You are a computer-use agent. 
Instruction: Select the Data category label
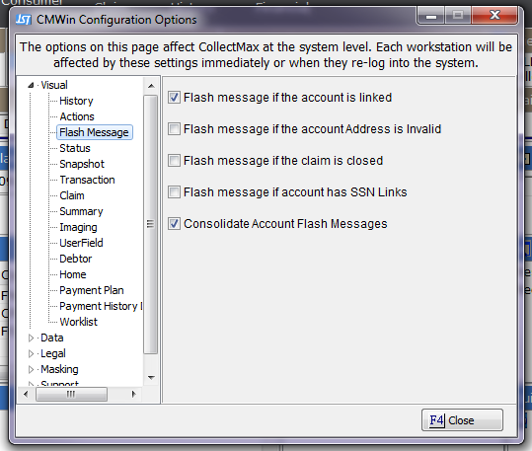(52, 338)
